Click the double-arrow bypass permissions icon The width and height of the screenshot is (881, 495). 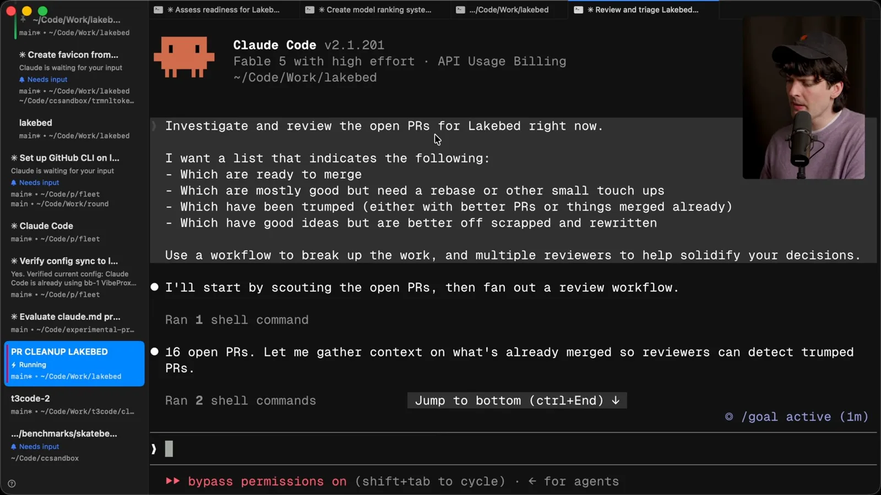tap(173, 481)
